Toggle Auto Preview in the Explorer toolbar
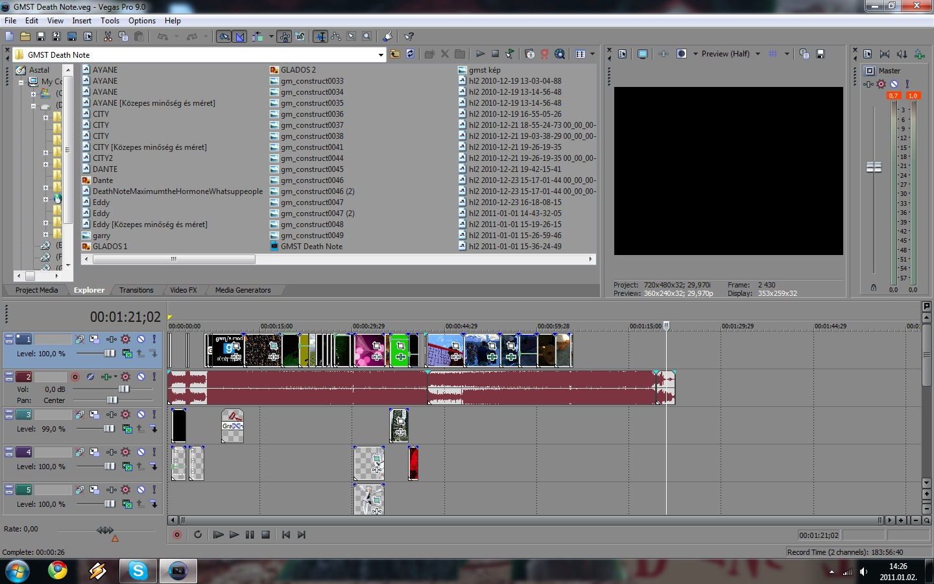The height and width of the screenshot is (584, 934). (x=510, y=54)
